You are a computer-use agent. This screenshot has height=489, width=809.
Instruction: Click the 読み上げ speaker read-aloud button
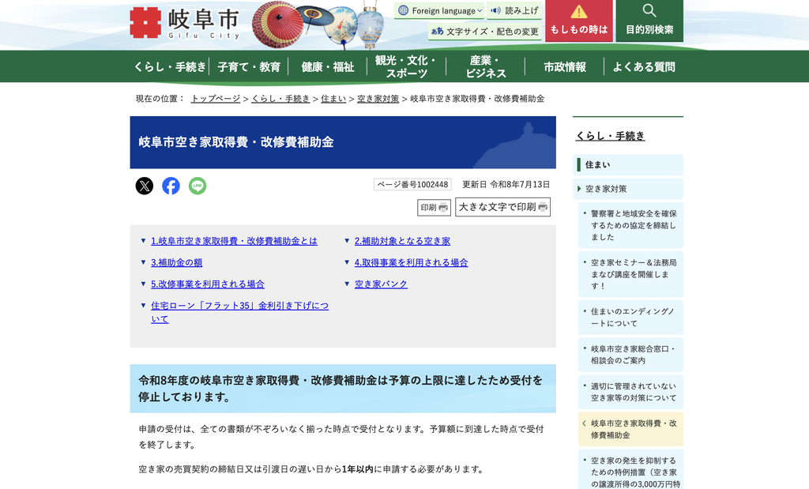(x=514, y=10)
